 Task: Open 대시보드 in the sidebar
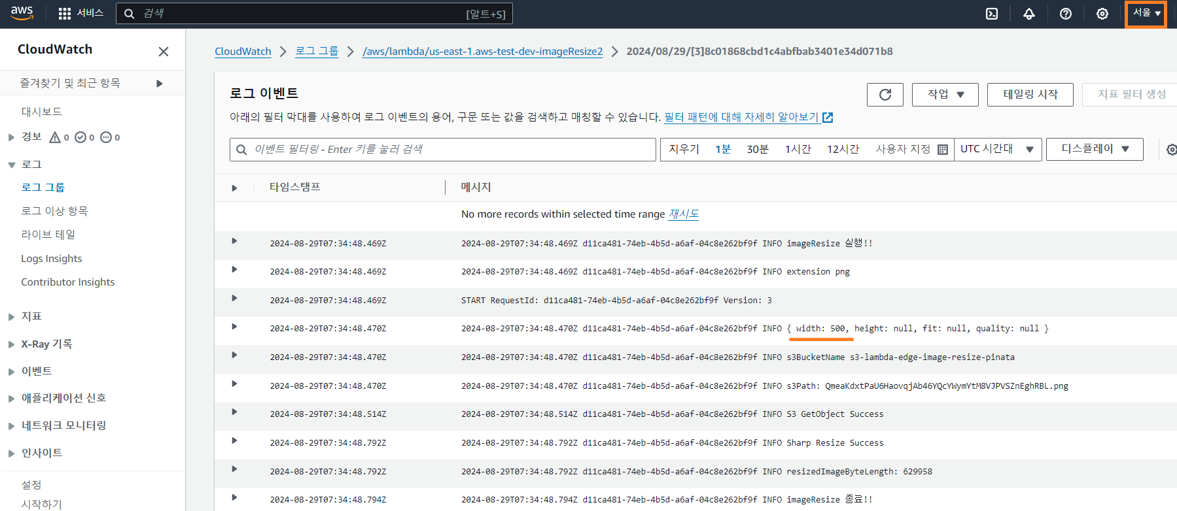41,112
